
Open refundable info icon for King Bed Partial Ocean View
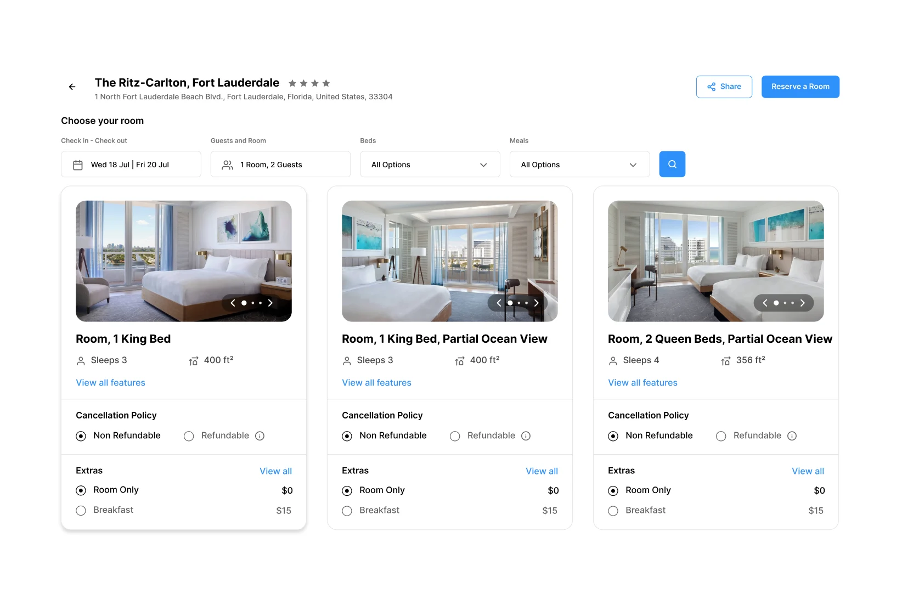tap(526, 436)
